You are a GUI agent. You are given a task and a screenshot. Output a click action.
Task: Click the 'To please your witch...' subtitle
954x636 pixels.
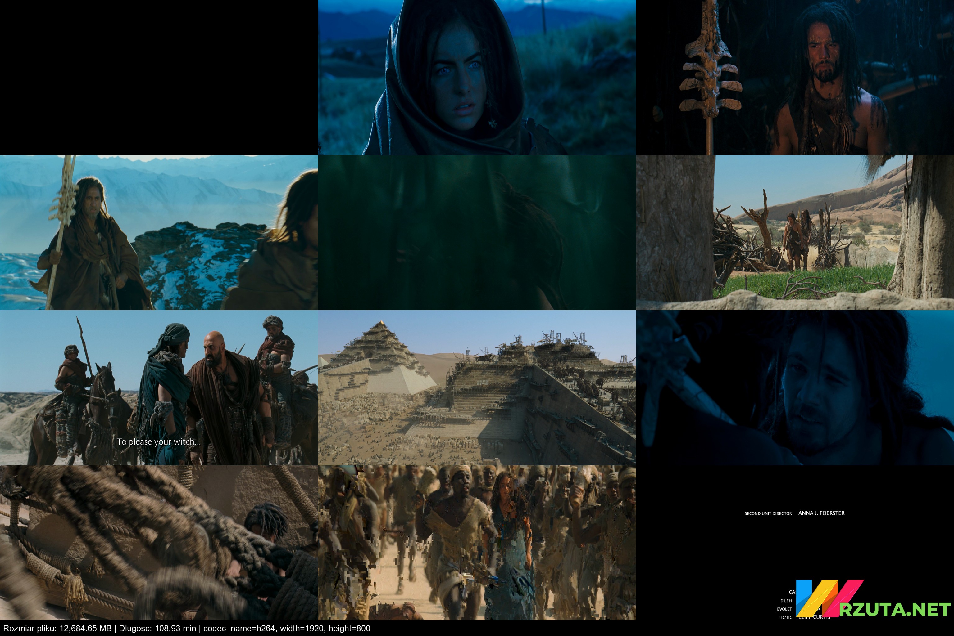159,442
